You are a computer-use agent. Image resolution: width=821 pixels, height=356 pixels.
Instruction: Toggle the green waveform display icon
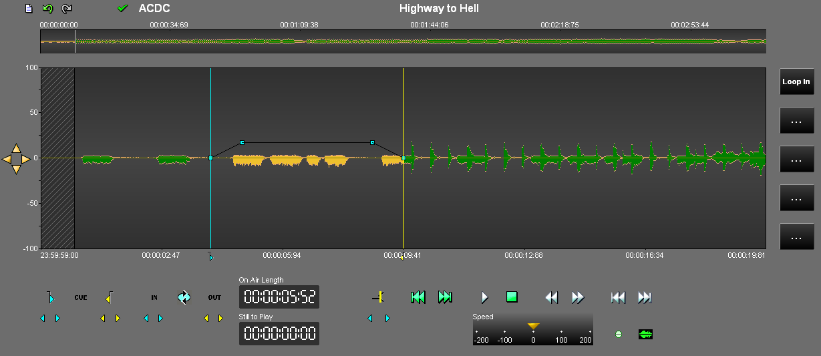[x=645, y=334]
